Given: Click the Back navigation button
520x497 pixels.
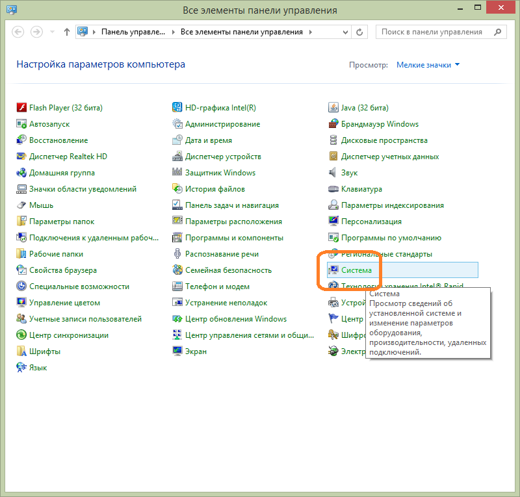Looking at the screenshot, I should pos(18,32).
